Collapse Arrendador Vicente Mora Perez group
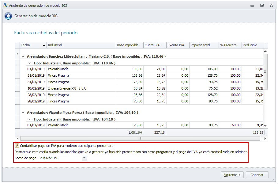This screenshot has width=278, height=184. [23, 113]
